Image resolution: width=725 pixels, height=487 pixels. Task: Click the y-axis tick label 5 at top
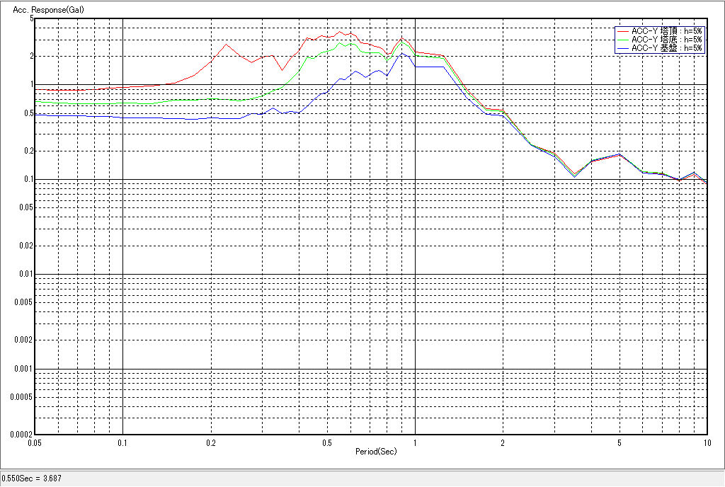click(x=31, y=18)
